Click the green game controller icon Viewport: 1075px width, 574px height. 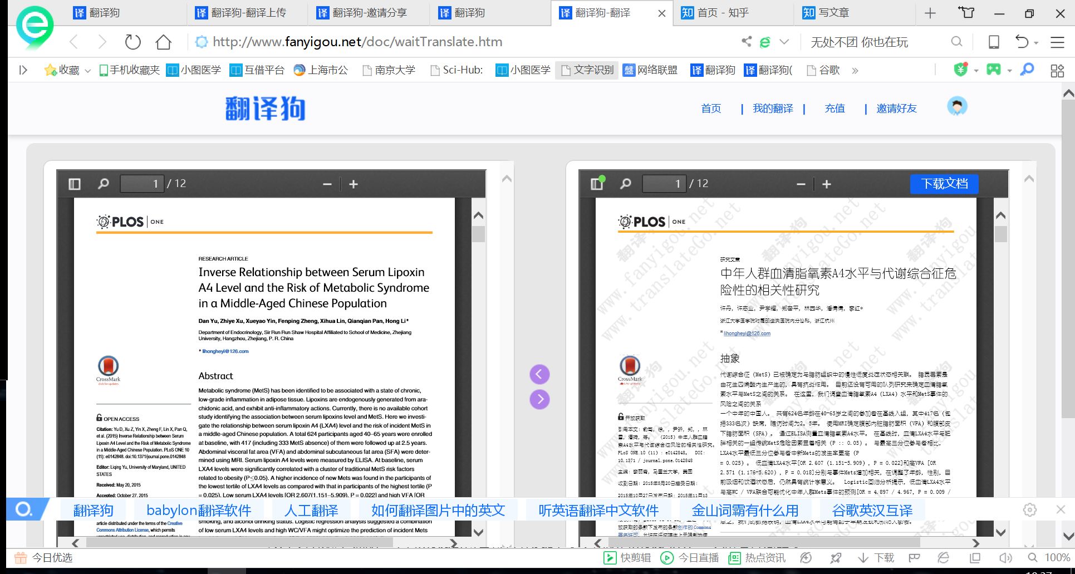994,70
